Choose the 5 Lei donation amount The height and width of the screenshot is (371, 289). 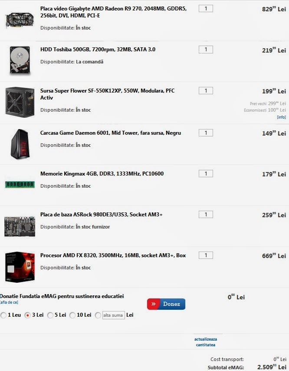[50, 315]
